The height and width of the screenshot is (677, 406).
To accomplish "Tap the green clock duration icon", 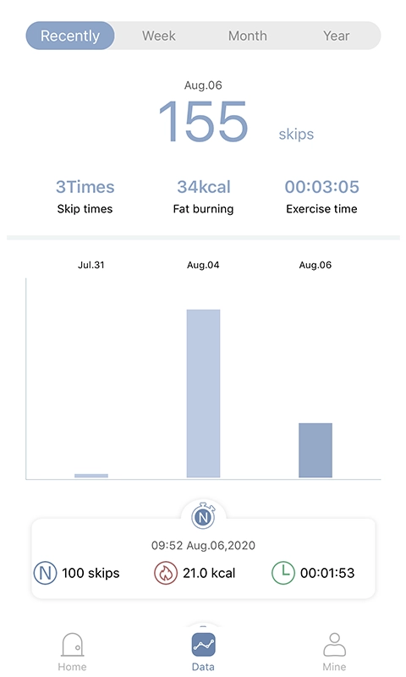I will (283, 573).
